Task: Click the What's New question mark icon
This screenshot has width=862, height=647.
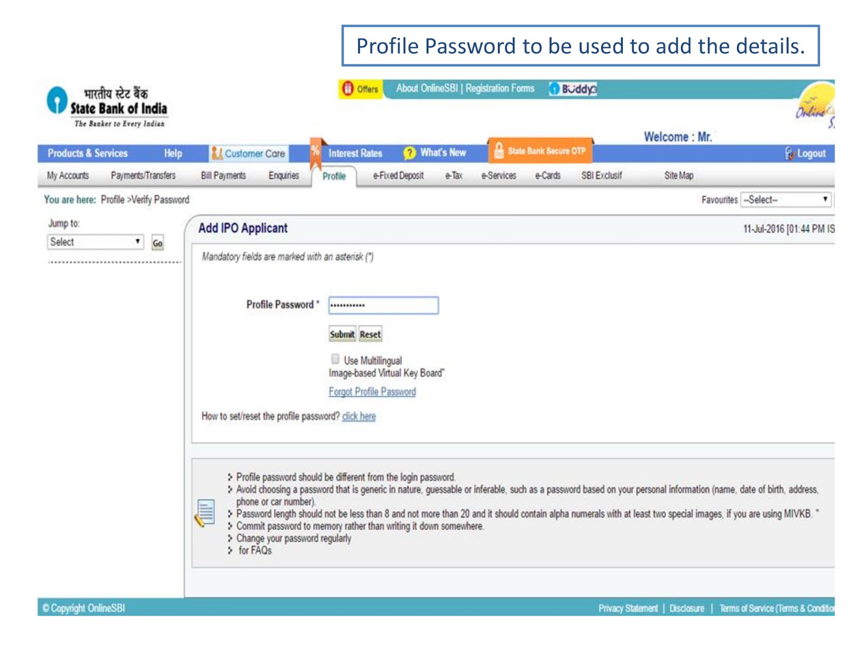Action: coord(409,153)
